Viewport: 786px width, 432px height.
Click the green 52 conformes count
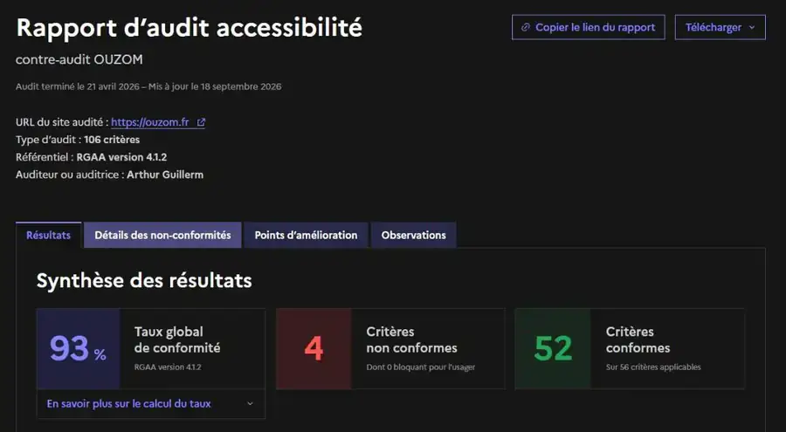click(x=553, y=349)
